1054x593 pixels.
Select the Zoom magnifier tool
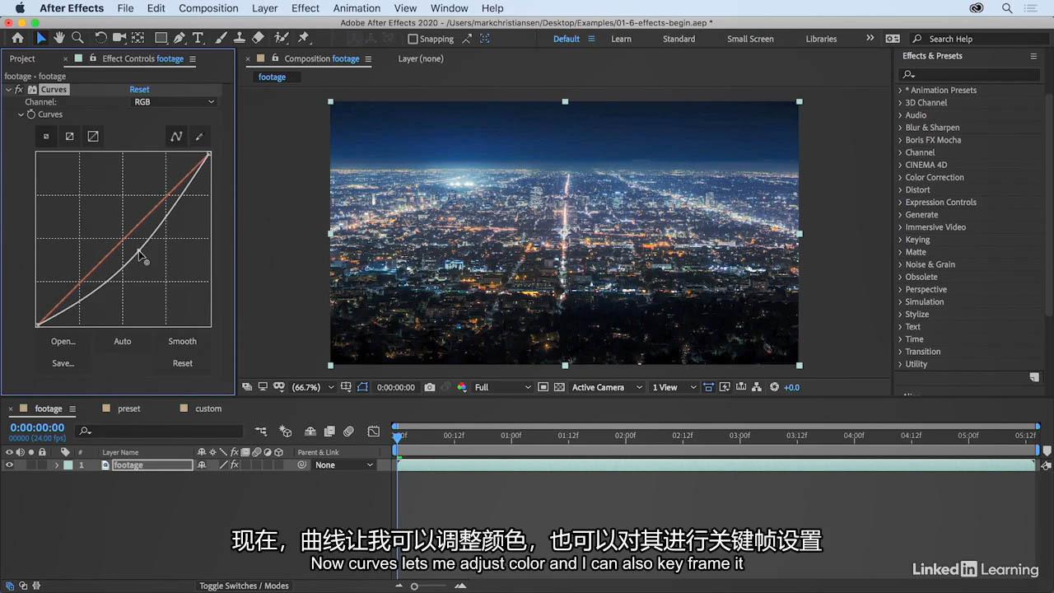[x=77, y=38]
